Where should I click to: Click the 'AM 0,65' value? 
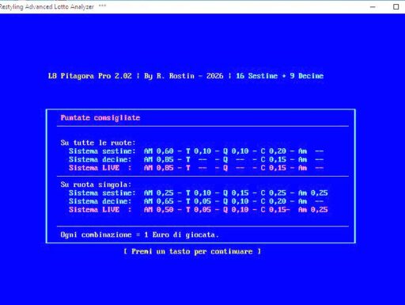pos(159,201)
